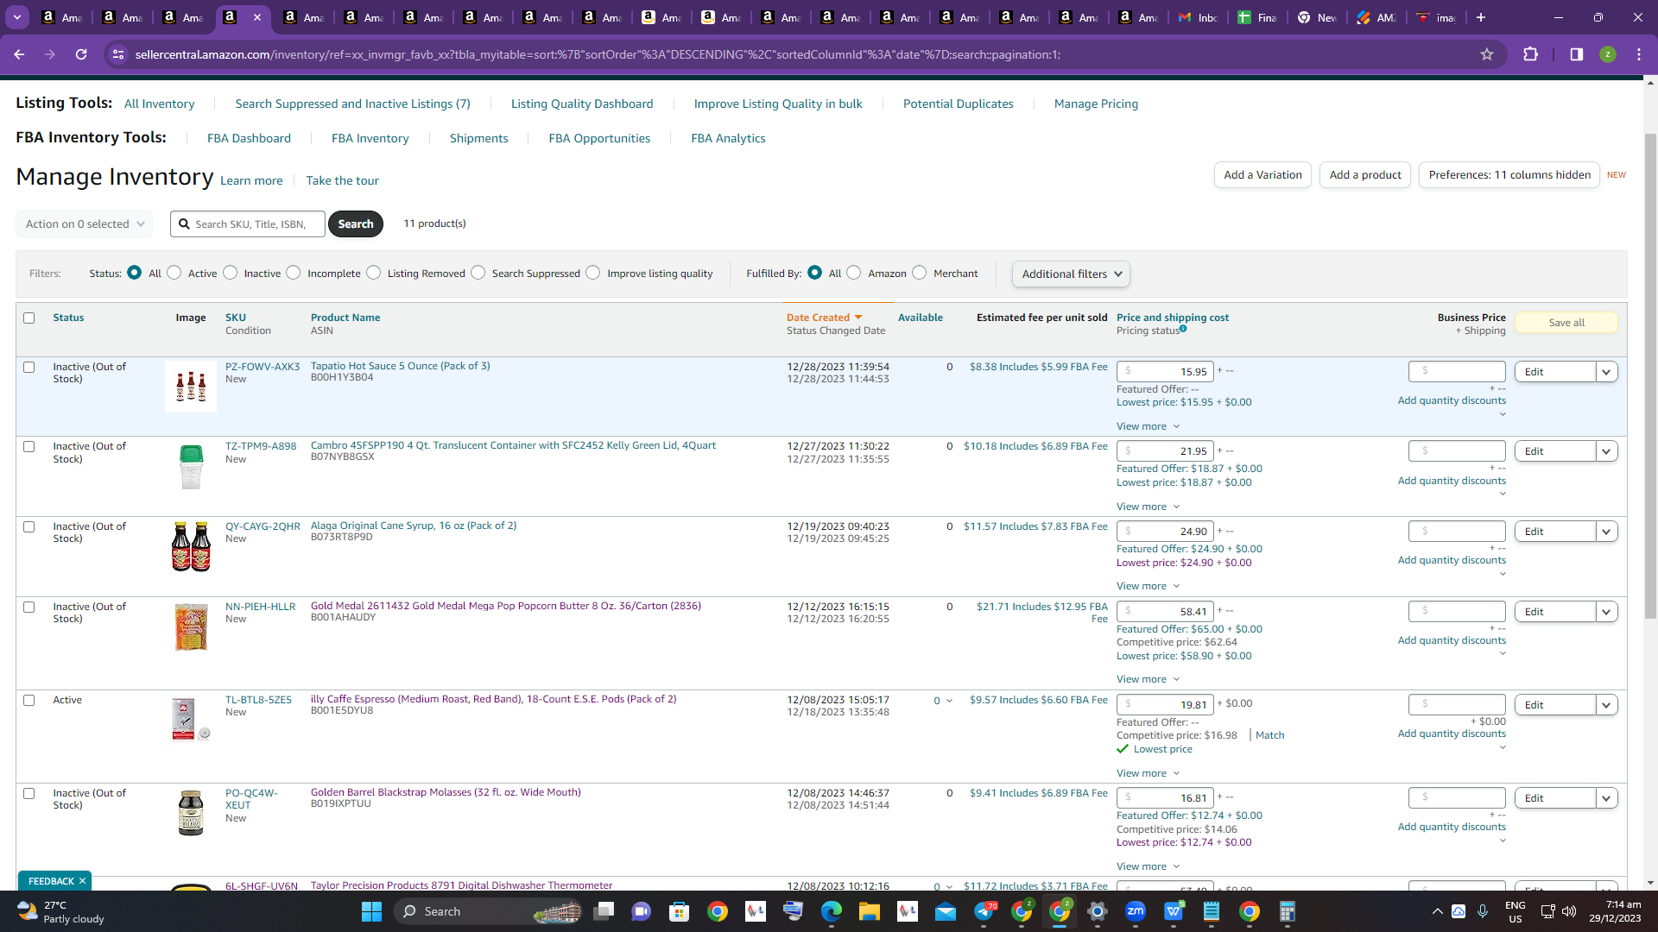The width and height of the screenshot is (1658, 932).
Task: Open Edit dropdown arrow for Tapatio Hot Sauce
Action: pos(1606,372)
